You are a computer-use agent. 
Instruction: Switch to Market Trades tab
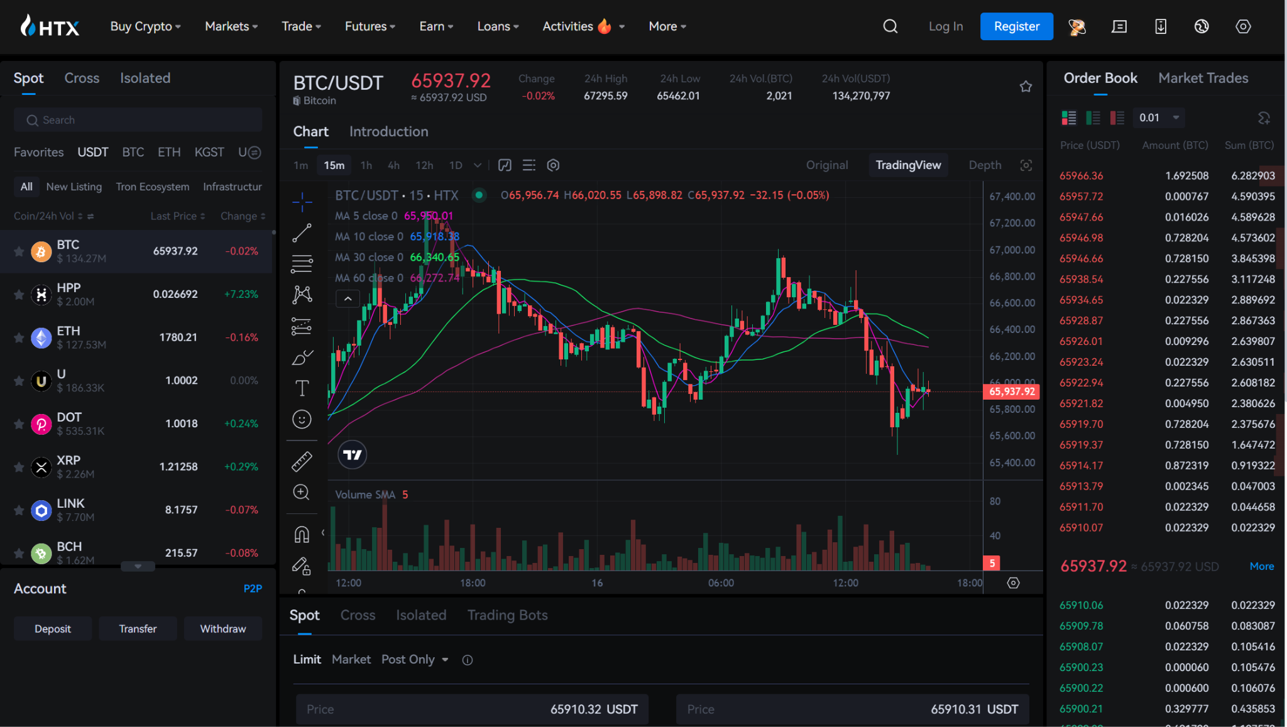[x=1203, y=78]
